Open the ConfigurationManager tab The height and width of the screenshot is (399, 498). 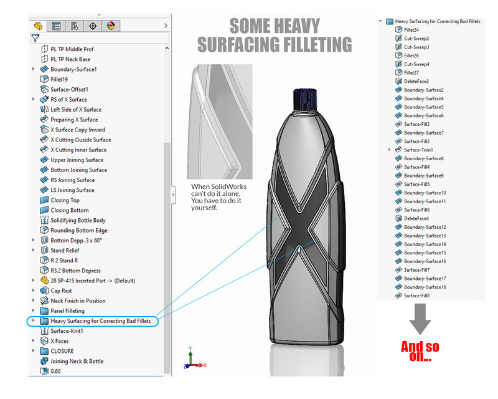click(73, 26)
